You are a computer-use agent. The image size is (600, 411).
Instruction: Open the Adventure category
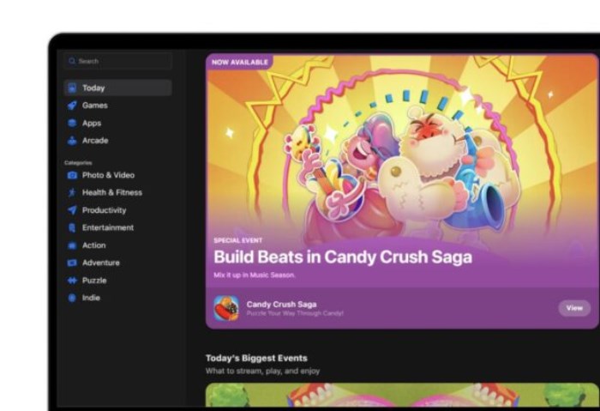[x=100, y=263]
